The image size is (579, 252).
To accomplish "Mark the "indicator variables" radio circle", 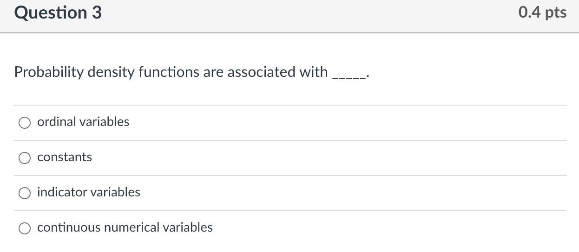I will tap(24, 193).
